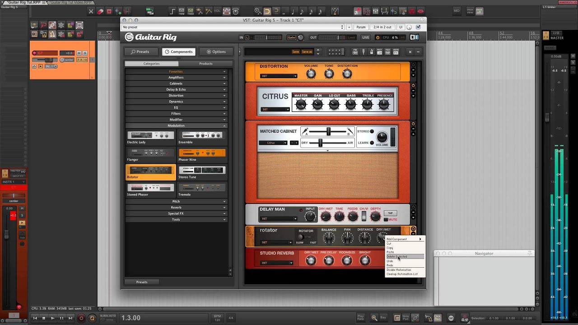Open the No preset dropdown in VST window

click(233, 27)
